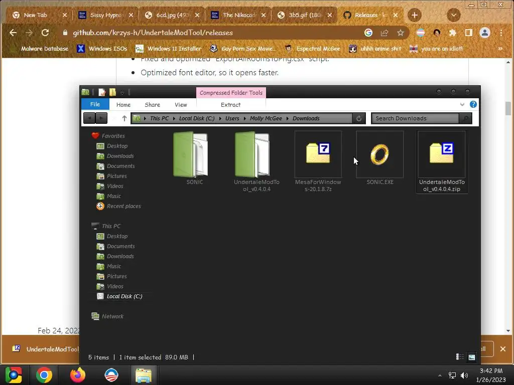The width and height of the screenshot is (514, 385).
Task: Refresh the Downloads folder view
Action: tap(359, 118)
